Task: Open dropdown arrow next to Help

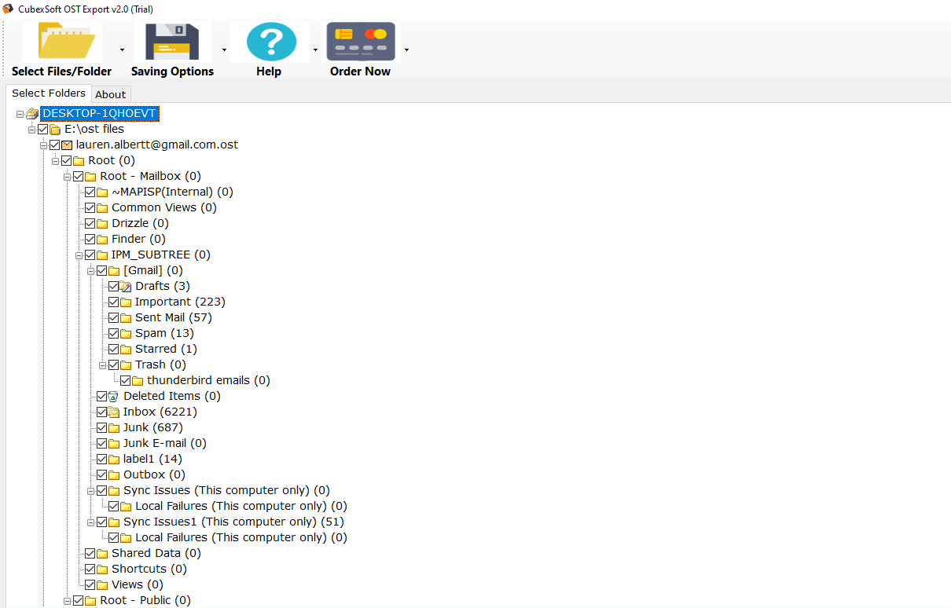Action: click(315, 49)
